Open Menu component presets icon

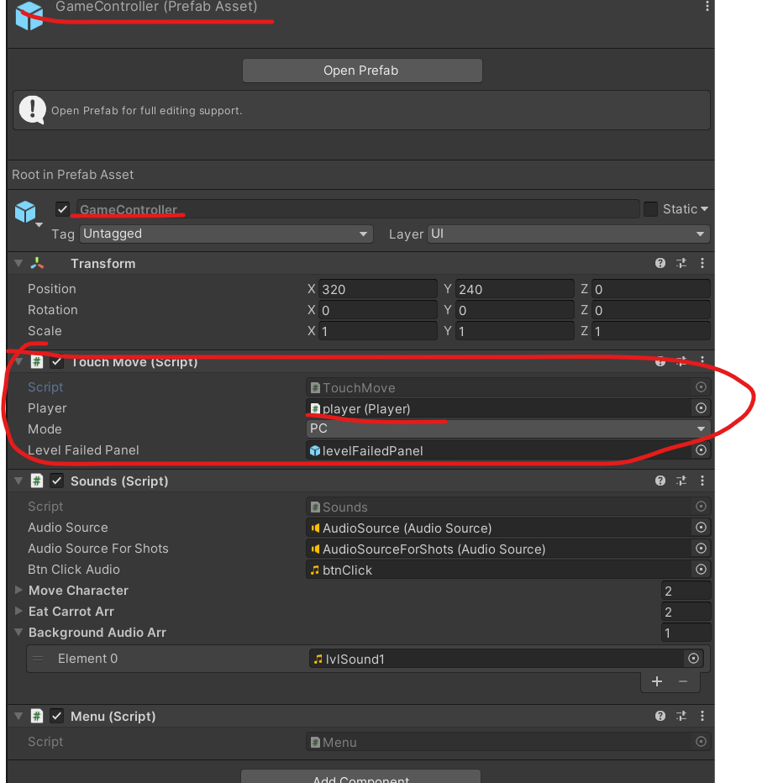click(681, 716)
